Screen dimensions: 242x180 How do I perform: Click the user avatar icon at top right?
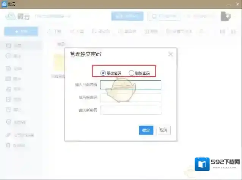point(225,16)
